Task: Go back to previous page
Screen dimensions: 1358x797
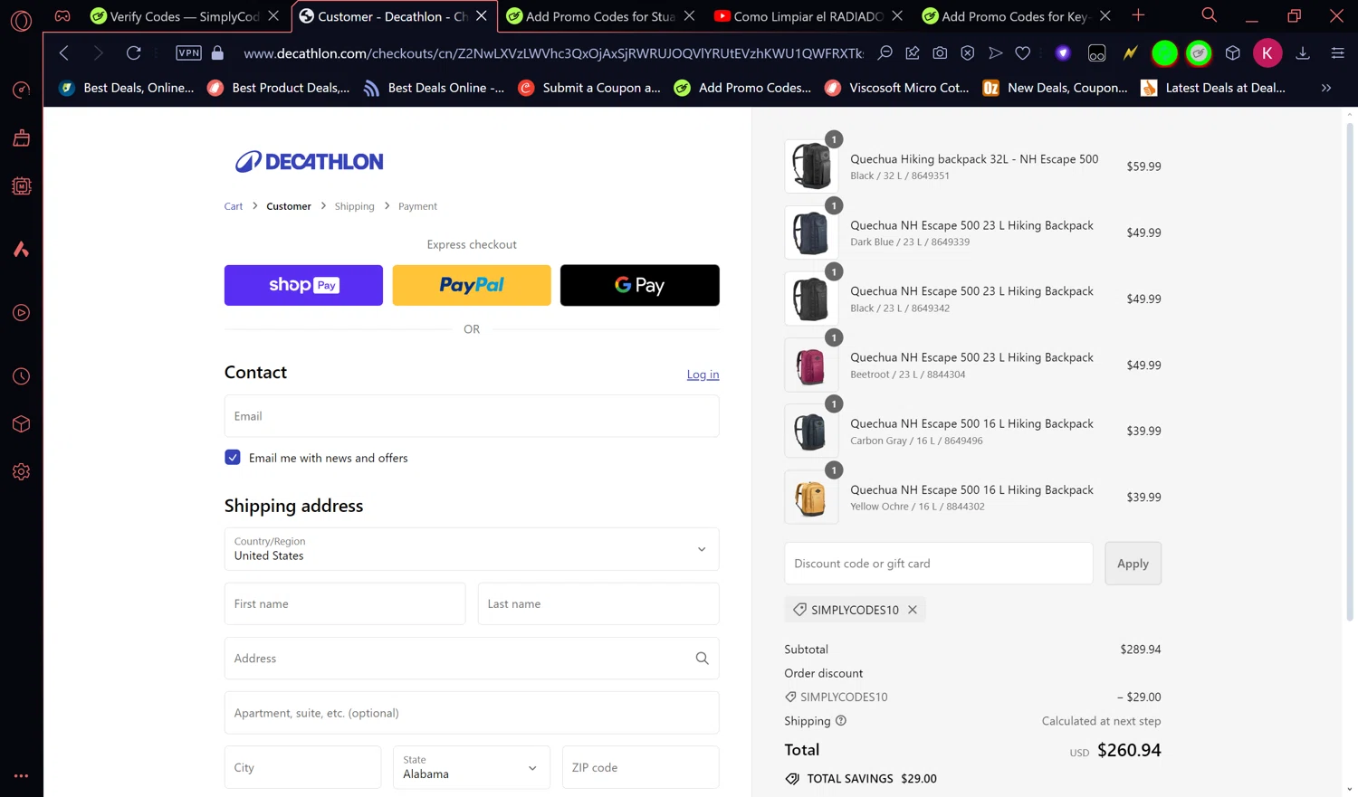Action: (x=64, y=53)
